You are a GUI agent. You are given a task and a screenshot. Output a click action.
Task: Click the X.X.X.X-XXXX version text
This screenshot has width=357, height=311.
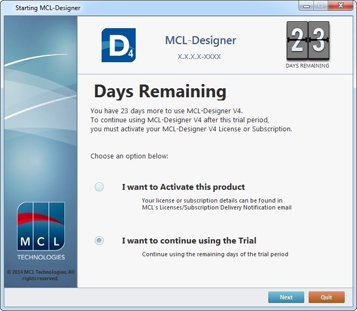coord(199,57)
